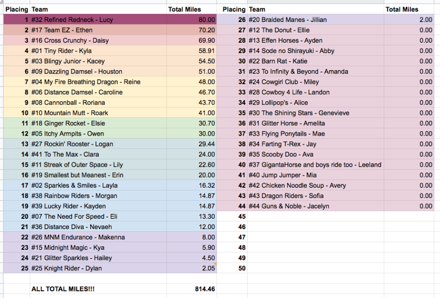Click '#38 Rainbow Riders - Morgan' cell

click(x=98, y=196)
